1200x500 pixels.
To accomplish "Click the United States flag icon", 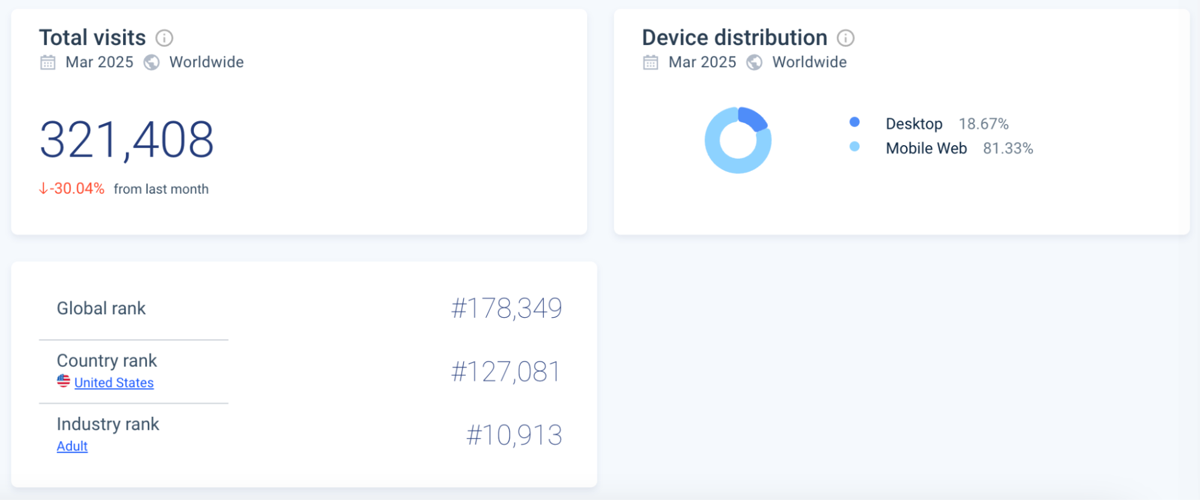I will [64, 381].
